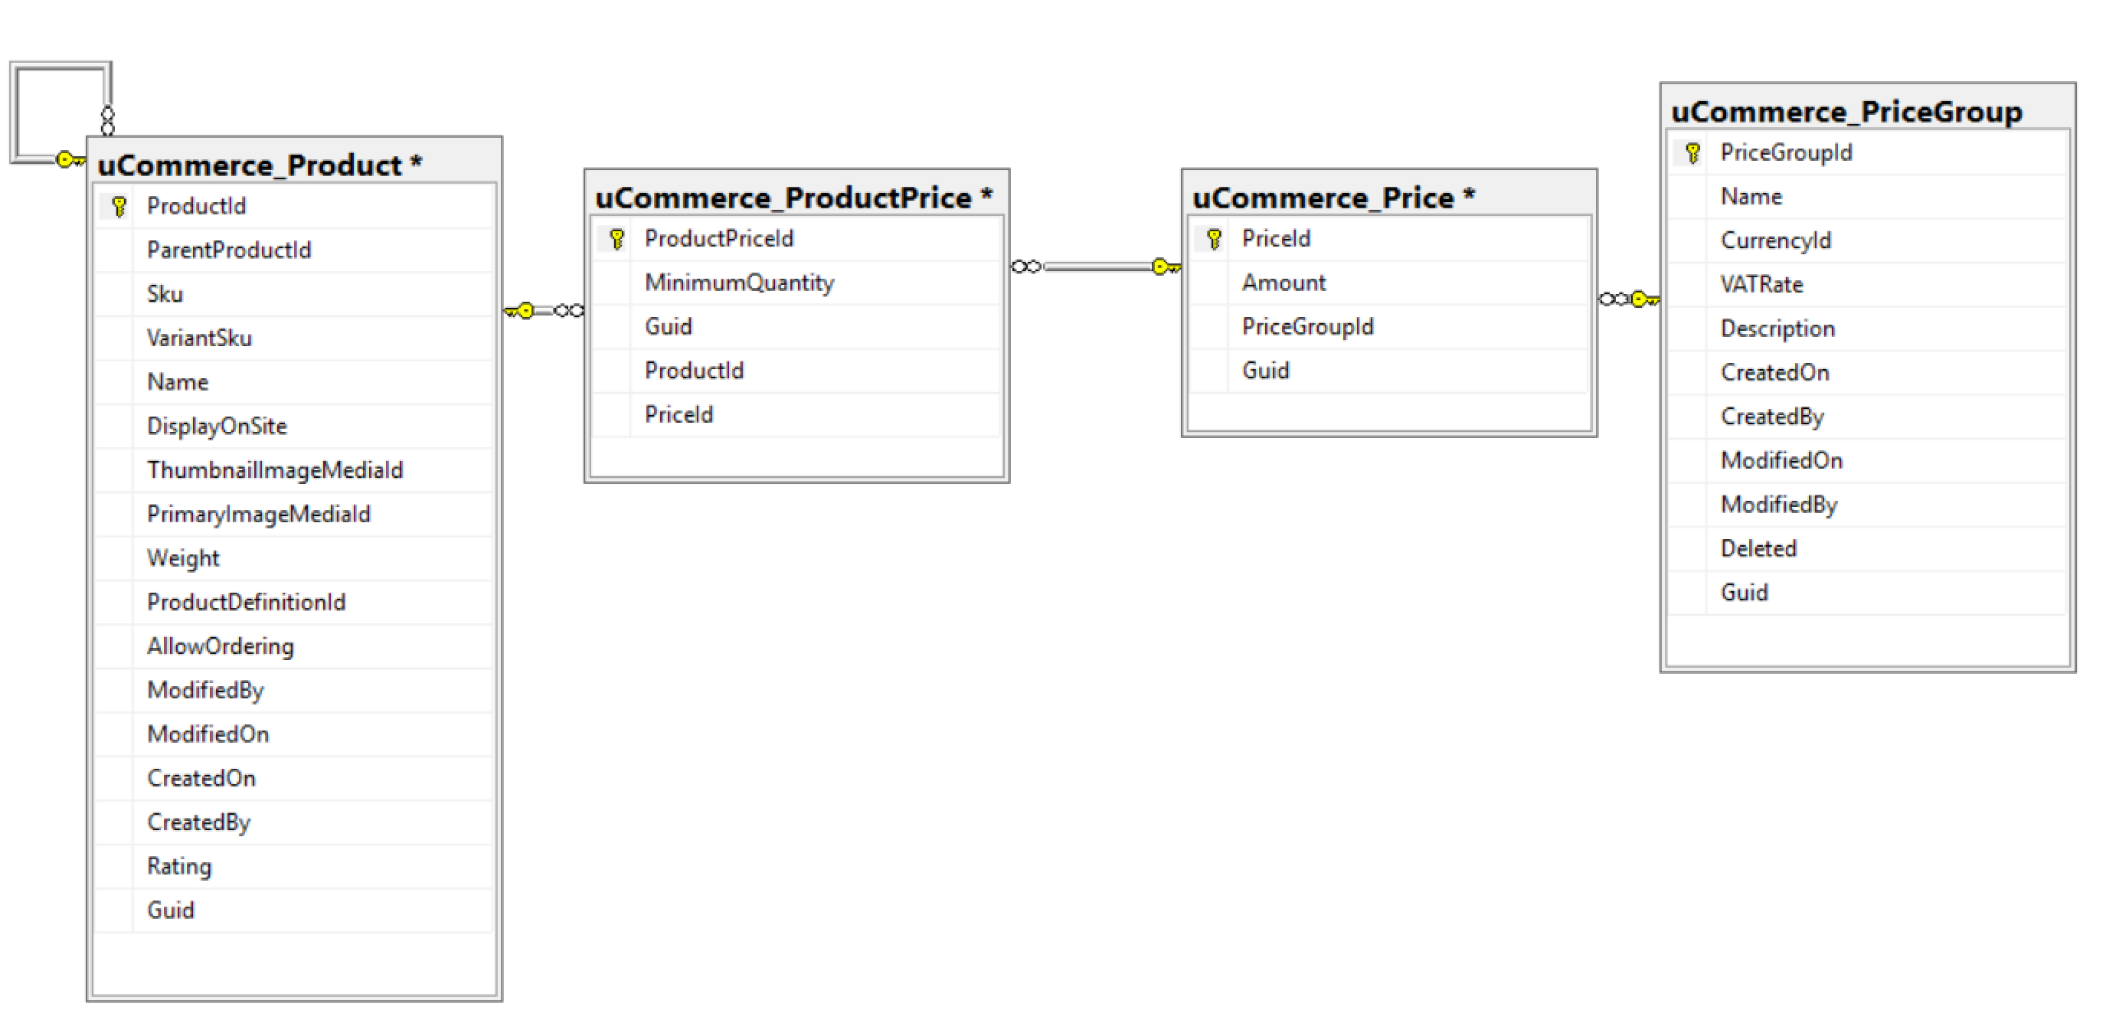Click the PriceGroupId primary key icon
Screen dimensions: 2106x1020
pyautogui.click(x=1692, y=153)
